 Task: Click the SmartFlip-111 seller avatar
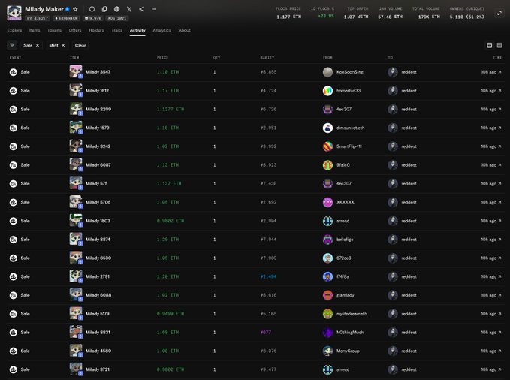click(x=327, y=146)
